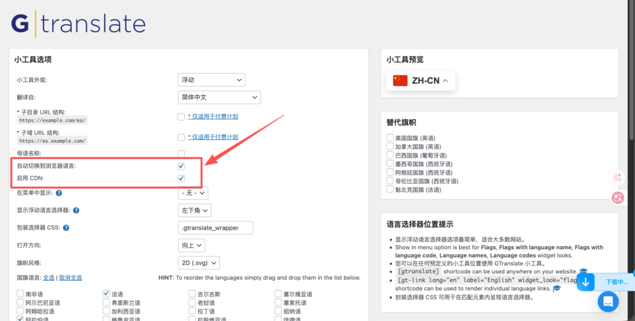Screen dimensions: 635x321
Task: Check the 拉丁语 language checkbox
Action: [x=192, y=311]
